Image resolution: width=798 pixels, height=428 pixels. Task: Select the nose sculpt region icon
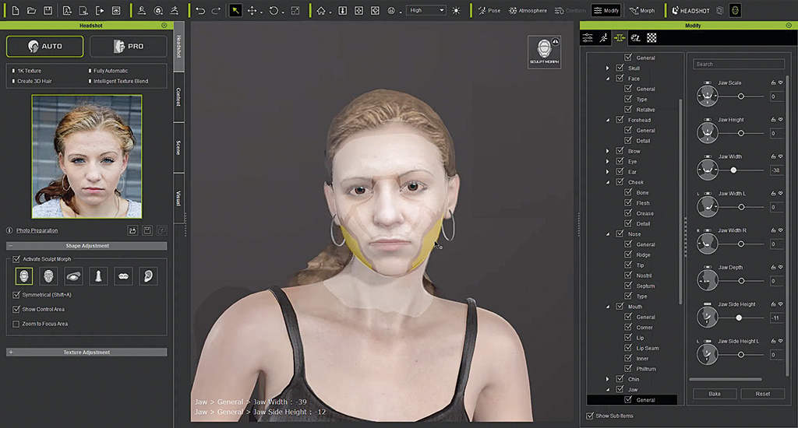click(98, 276)
